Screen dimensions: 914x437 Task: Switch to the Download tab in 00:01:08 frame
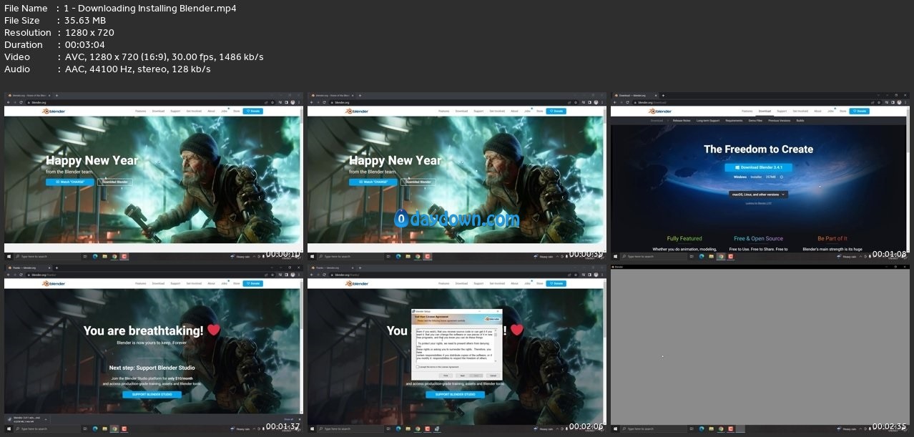[x=634, y=95]
